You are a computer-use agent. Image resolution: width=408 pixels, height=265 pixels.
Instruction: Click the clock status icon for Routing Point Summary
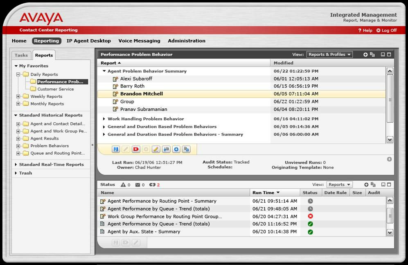pos(310,201)
